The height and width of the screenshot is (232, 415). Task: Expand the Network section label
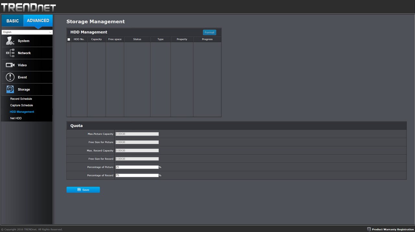tap(24, 53)
